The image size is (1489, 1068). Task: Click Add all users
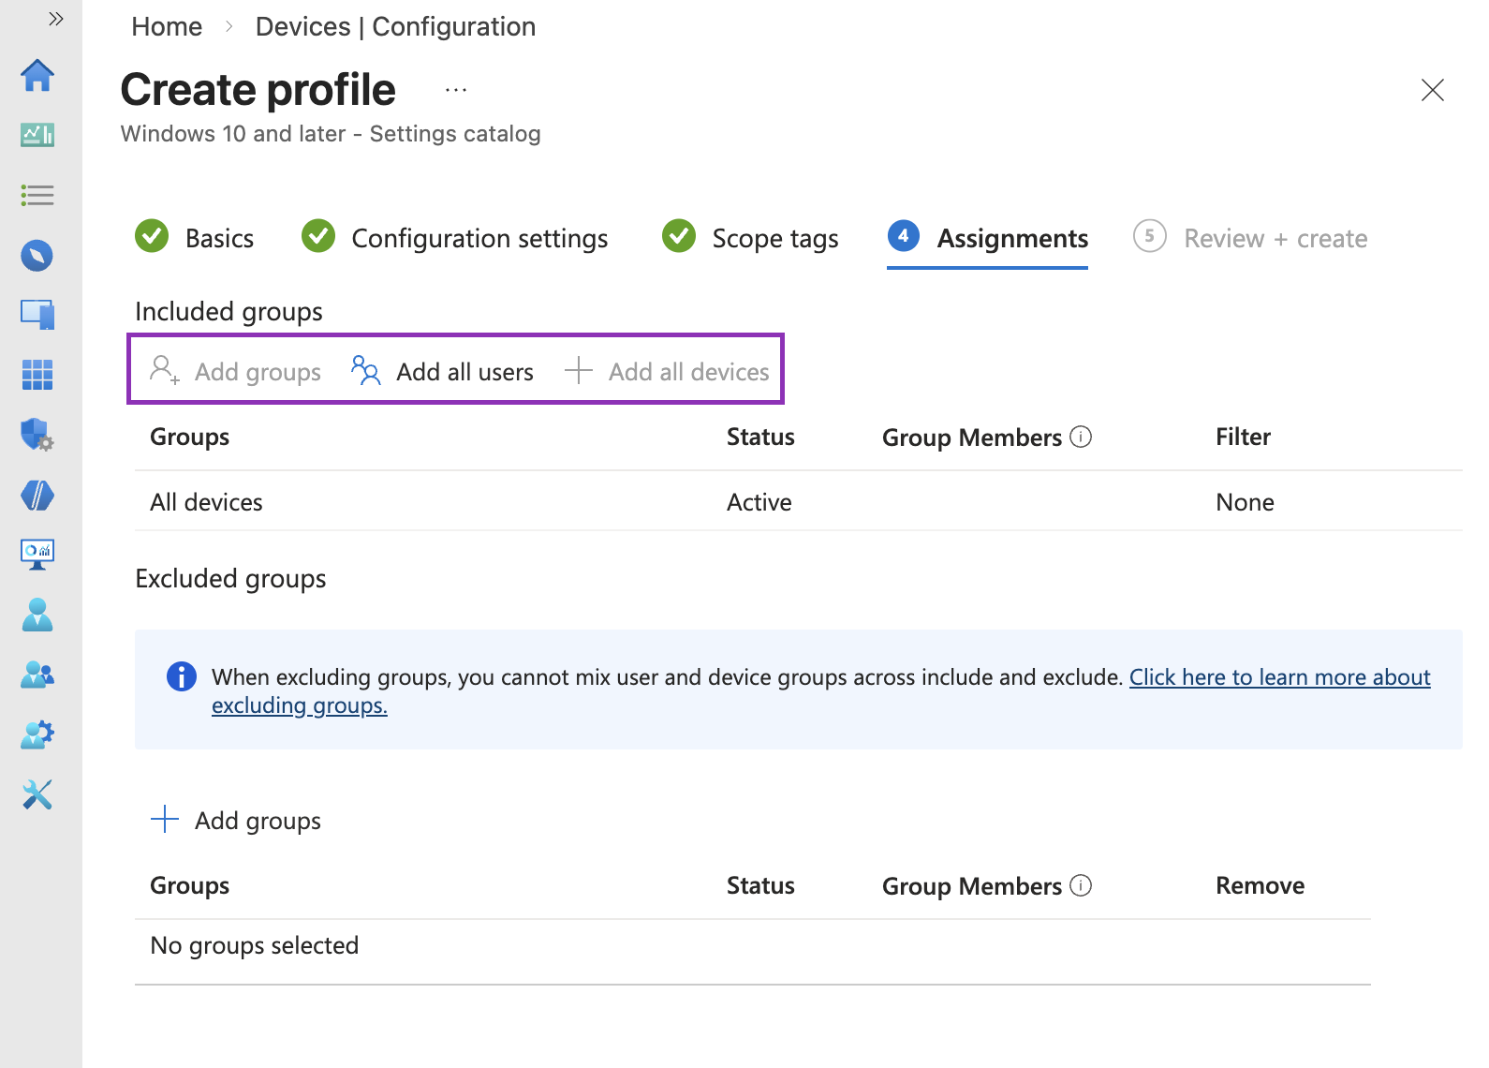442,371
